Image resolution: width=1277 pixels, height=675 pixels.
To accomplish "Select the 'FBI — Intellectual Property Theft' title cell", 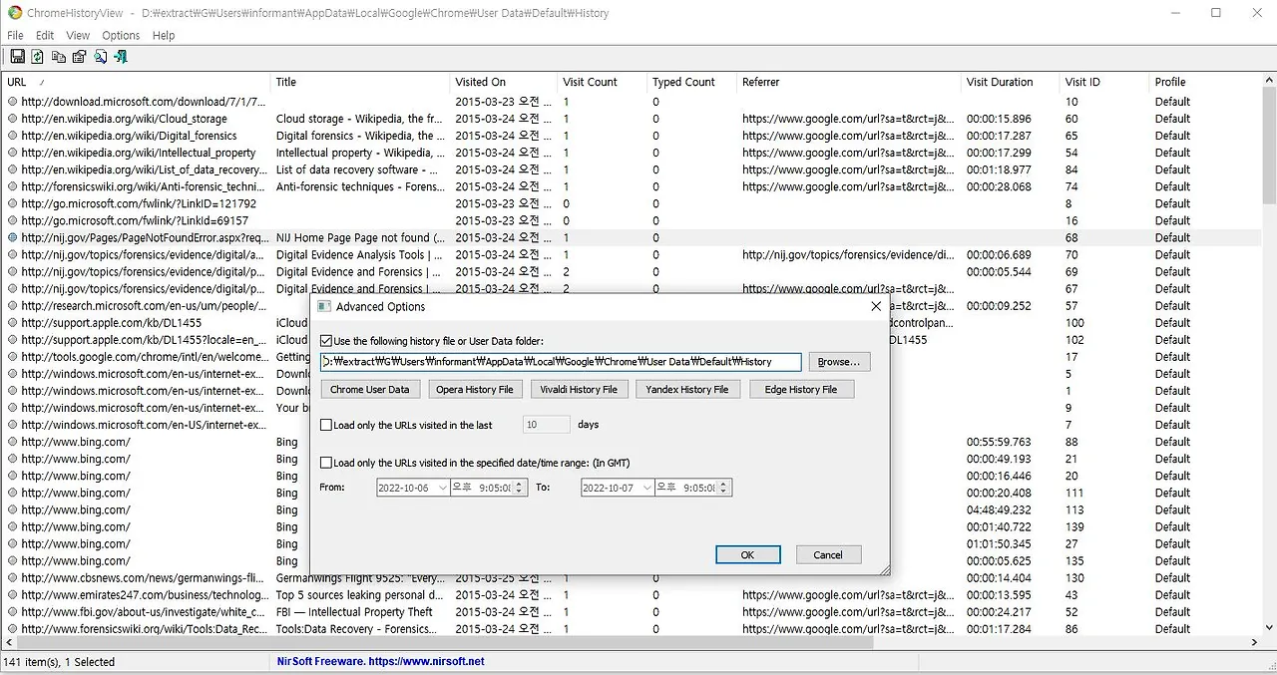I will click(x=354, y=612).
